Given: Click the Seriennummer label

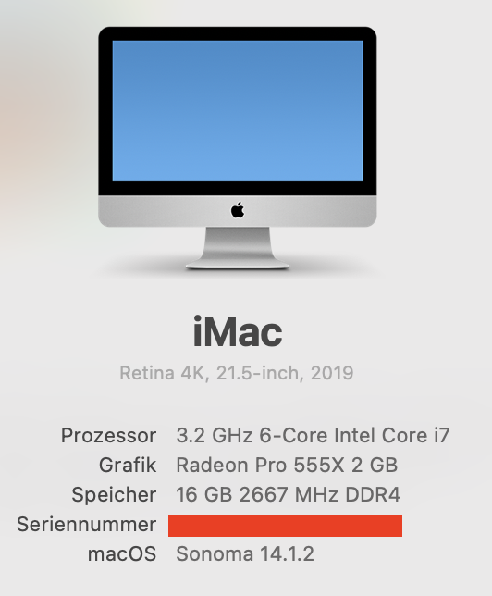Looking at the screenshot, I should tap(87, 524).
